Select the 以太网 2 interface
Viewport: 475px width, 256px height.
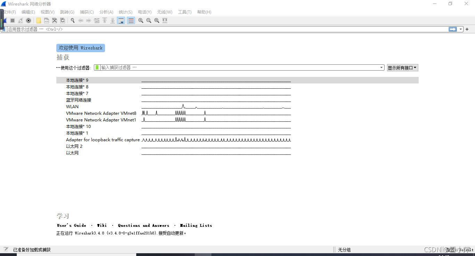tap(237, 146)
